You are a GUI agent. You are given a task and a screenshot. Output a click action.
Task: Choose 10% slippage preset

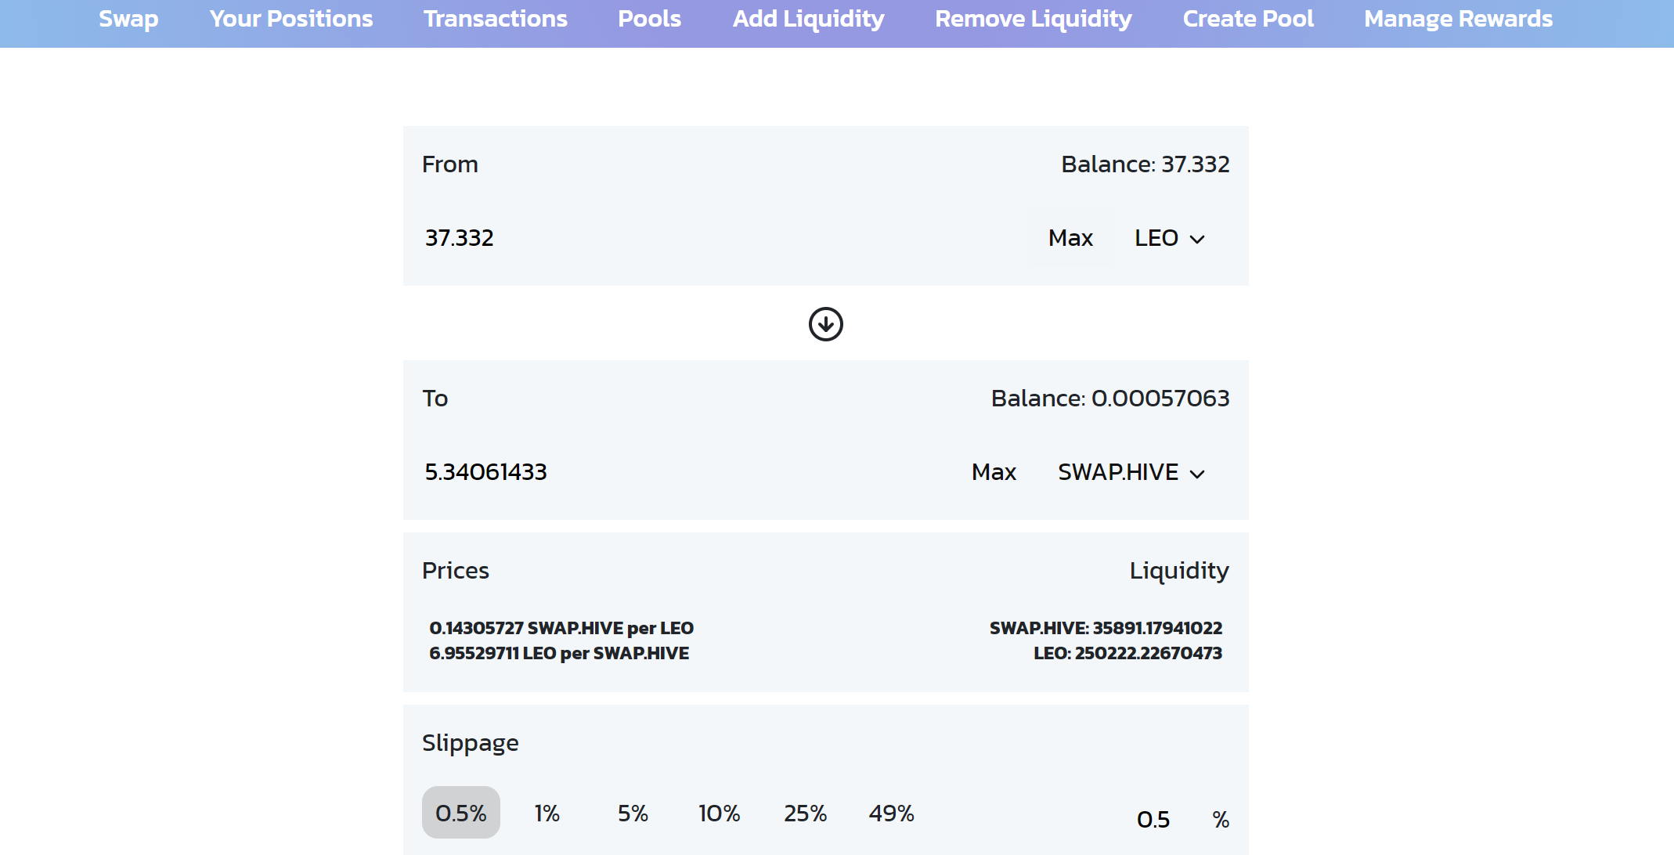(719, 813)
